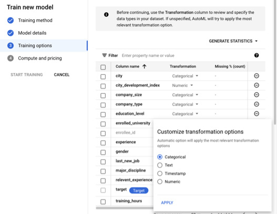
Task: Click the Transformation column header
Action: click(183, 66)
